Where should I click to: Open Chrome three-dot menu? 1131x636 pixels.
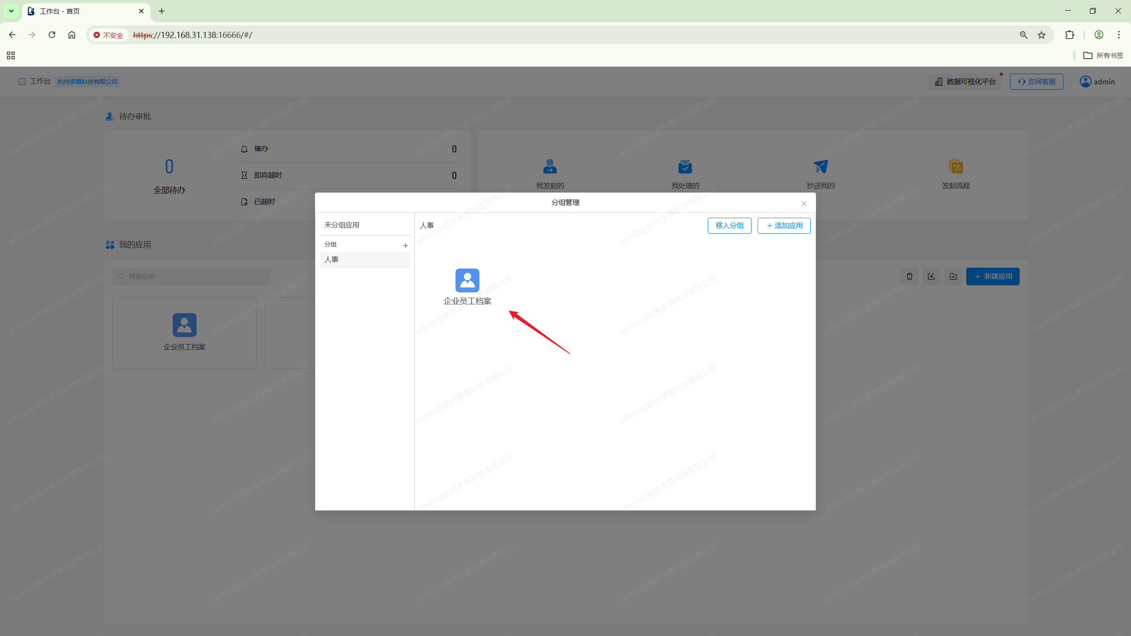pos(1119,35)
